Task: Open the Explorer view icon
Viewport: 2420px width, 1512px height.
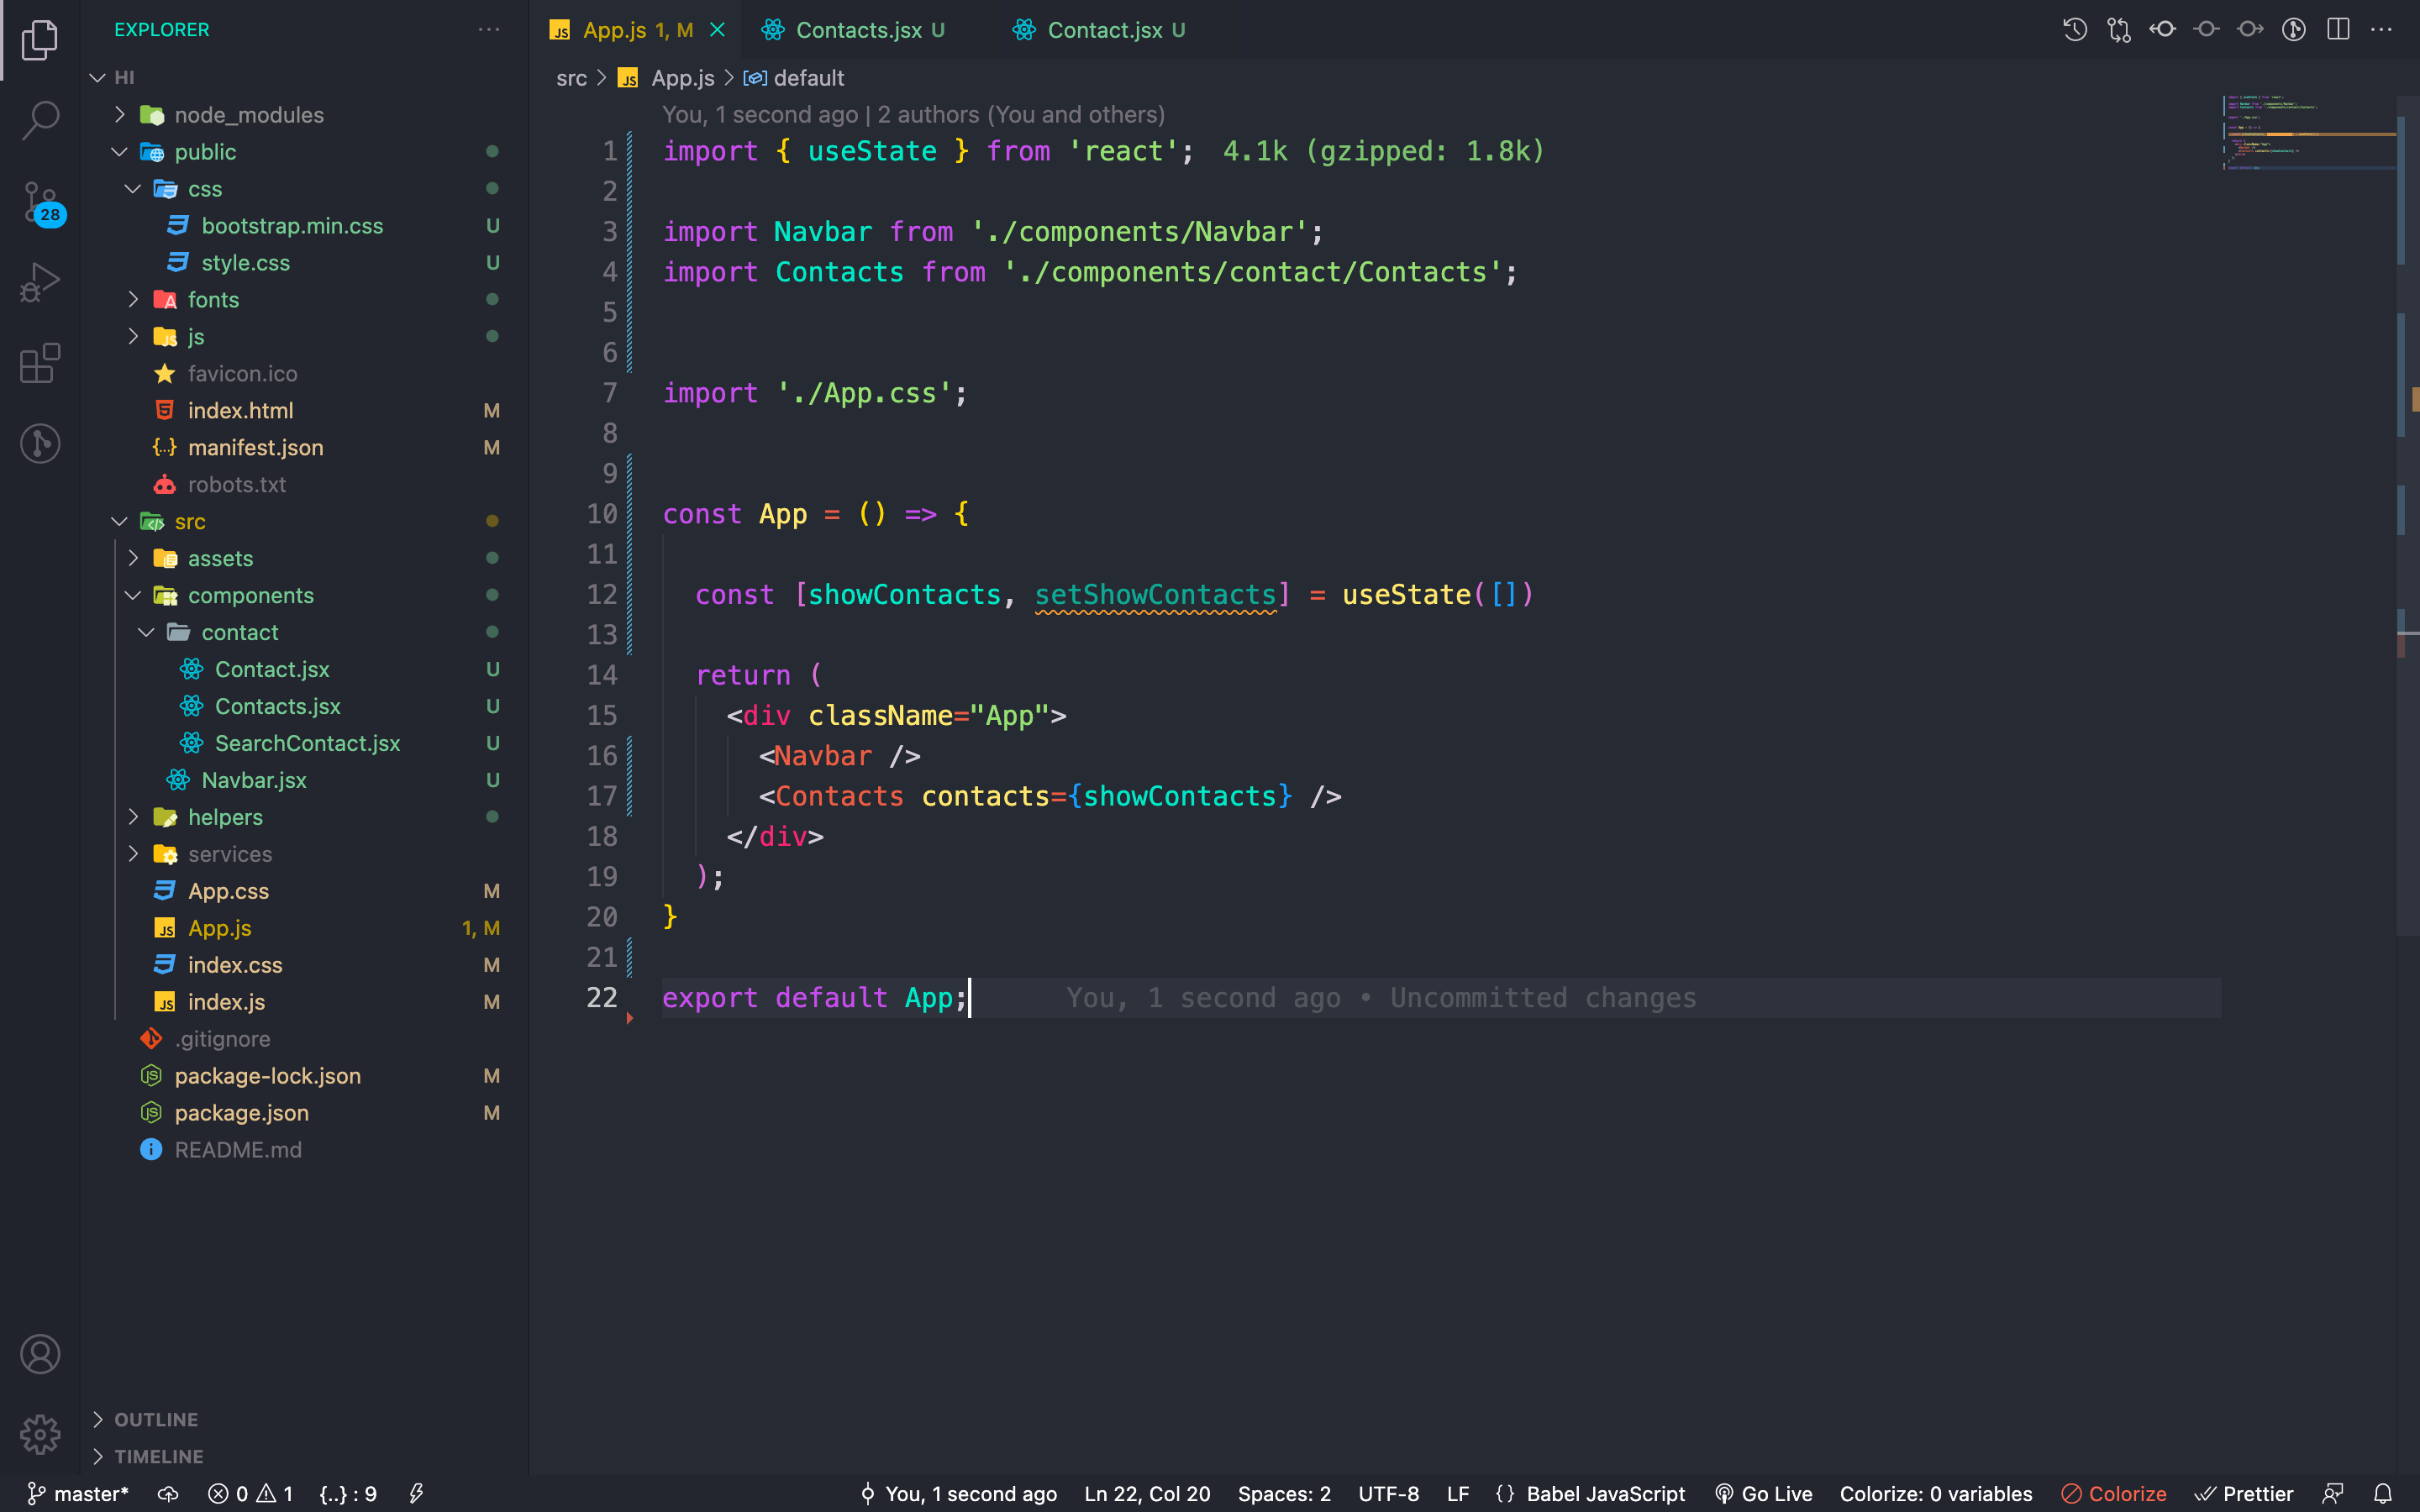Action: tap(40, 40)
